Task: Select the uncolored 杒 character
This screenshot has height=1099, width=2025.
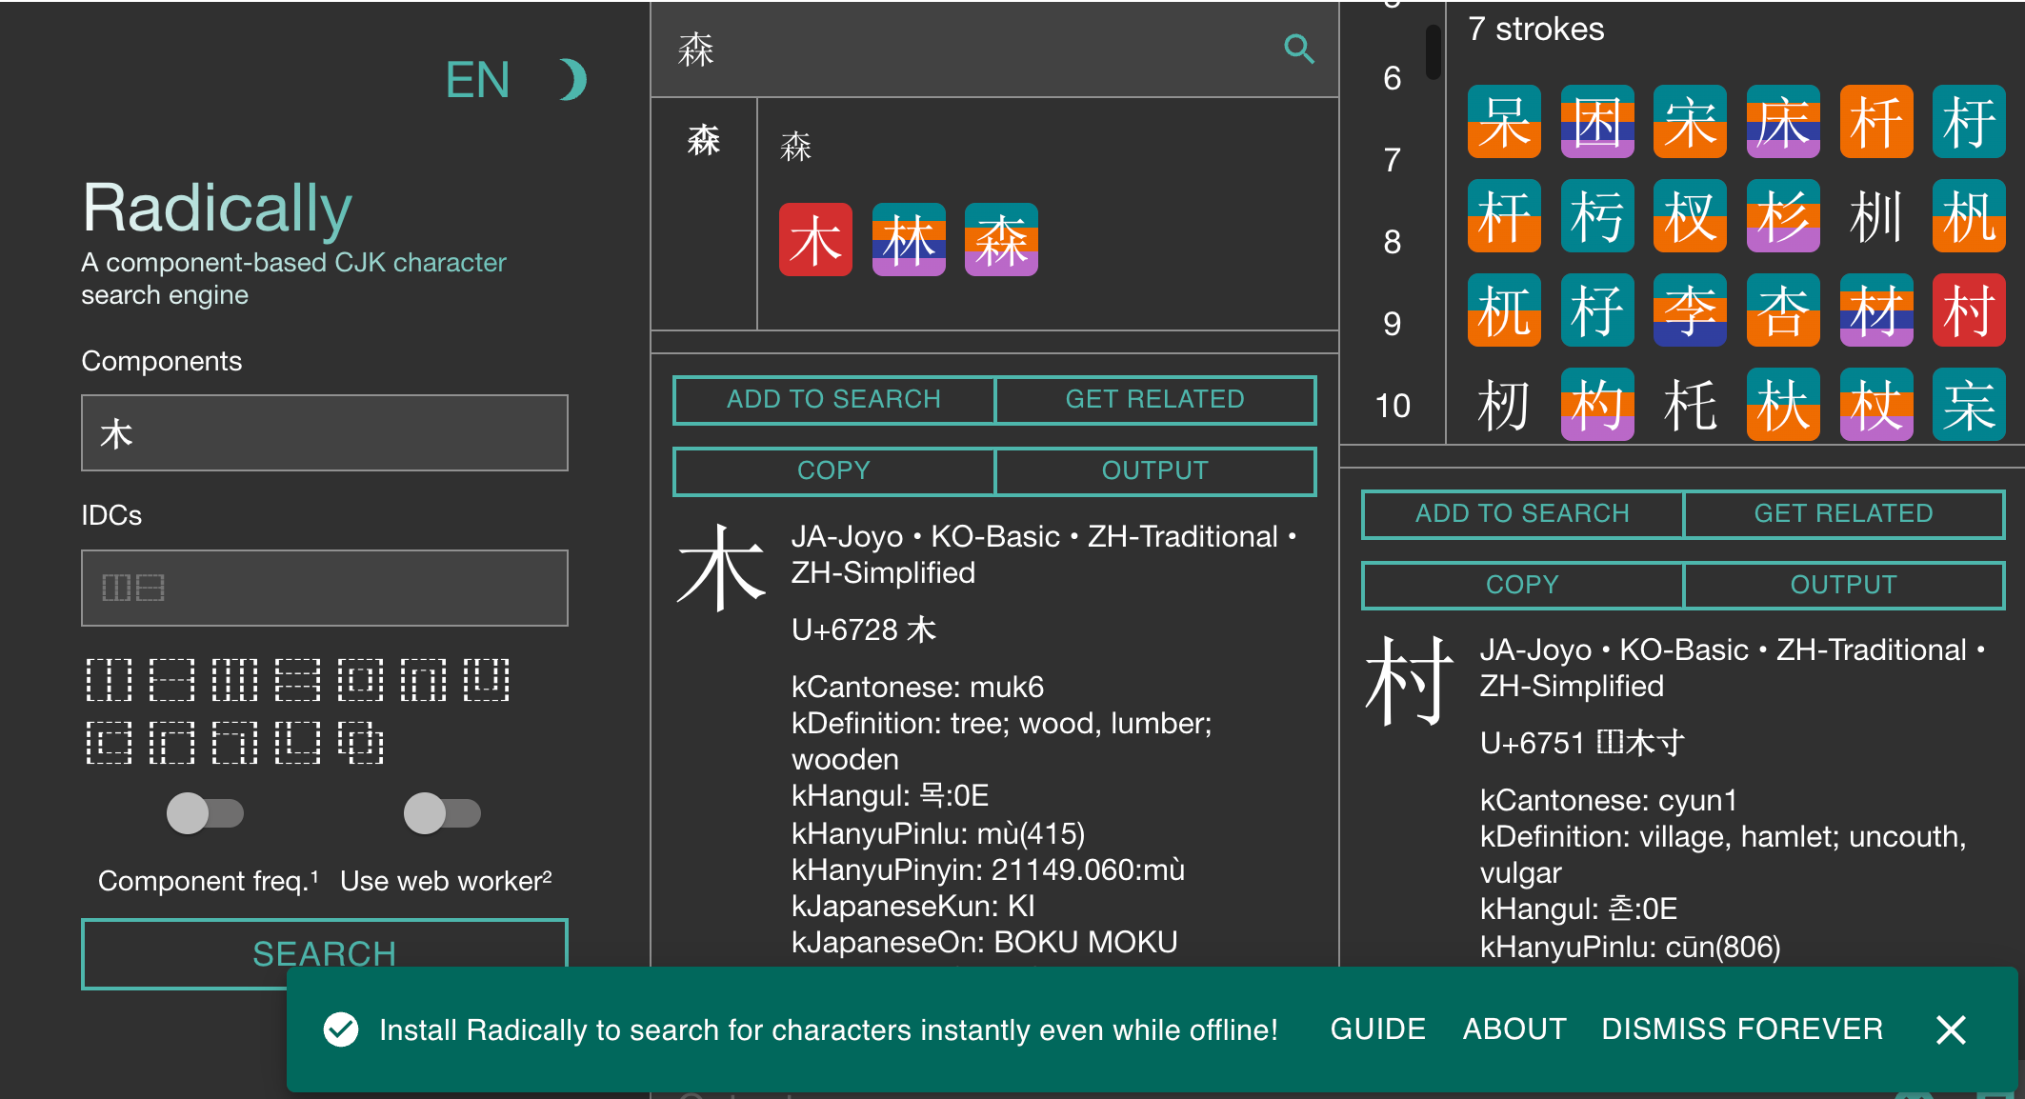Action: click(1504, 405)
